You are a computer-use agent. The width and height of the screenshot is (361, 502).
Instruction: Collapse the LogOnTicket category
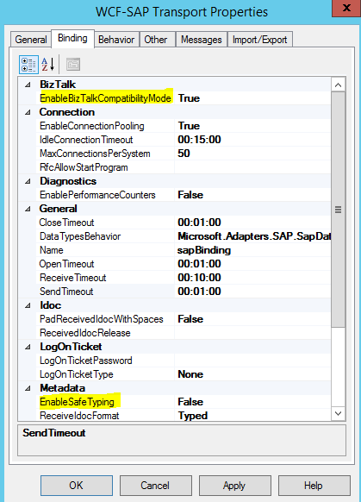coord(28,347)
